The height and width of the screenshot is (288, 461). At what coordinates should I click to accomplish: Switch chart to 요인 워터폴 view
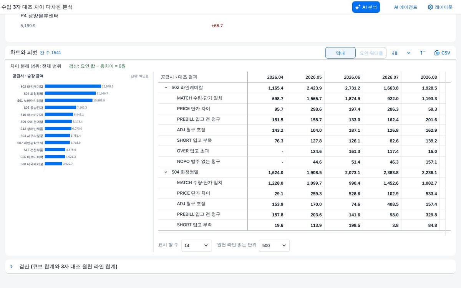click(x=371, y=53)
